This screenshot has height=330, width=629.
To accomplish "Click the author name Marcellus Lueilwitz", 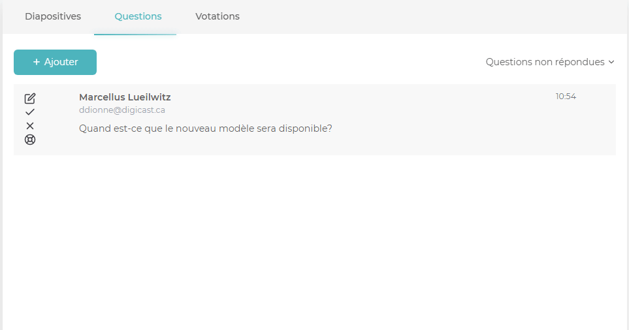I will point(125,97).
